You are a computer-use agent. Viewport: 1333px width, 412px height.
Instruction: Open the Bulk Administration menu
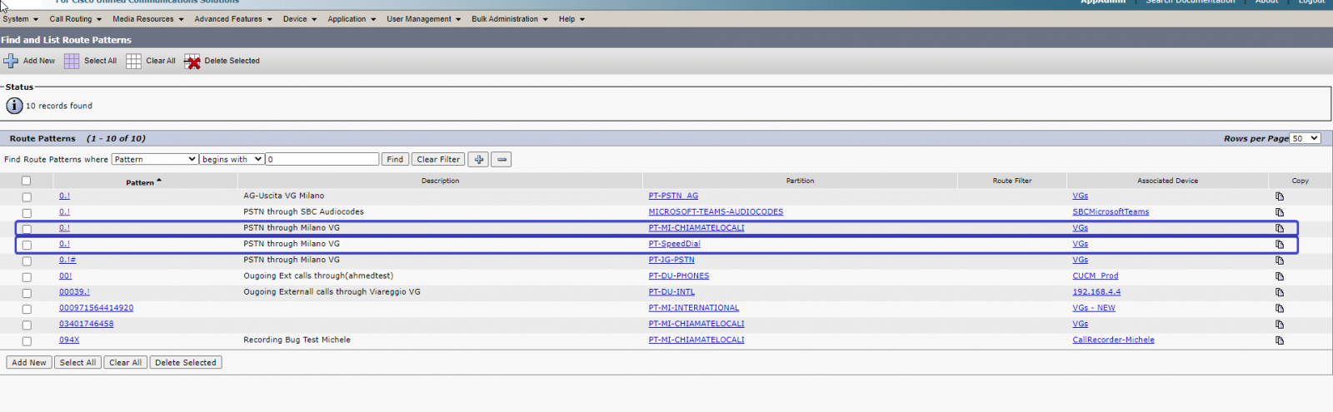point(509,19)
